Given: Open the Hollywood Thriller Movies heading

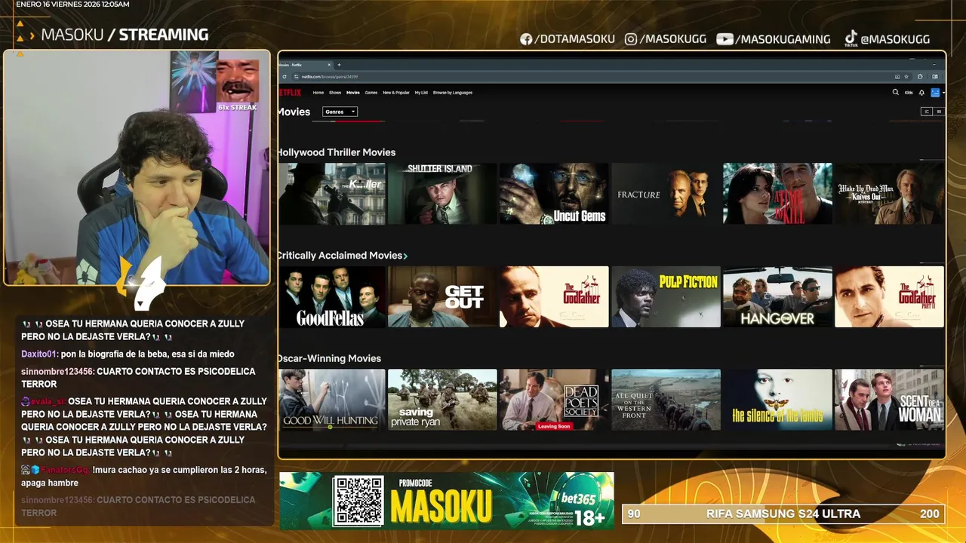Looking at the screenshot, I should pos(337,152).
